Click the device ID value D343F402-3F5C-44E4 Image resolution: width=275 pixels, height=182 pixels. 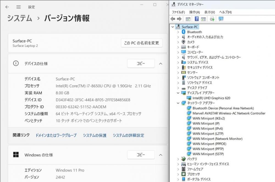point(93,100)
